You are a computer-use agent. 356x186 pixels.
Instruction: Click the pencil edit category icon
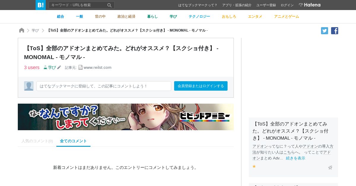pos(59,67)
